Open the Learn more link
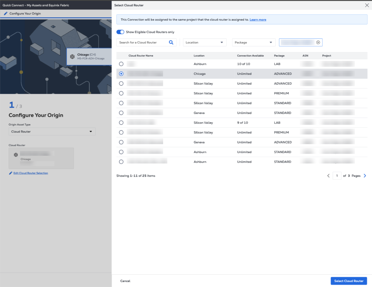 click(x=258, y=20)
